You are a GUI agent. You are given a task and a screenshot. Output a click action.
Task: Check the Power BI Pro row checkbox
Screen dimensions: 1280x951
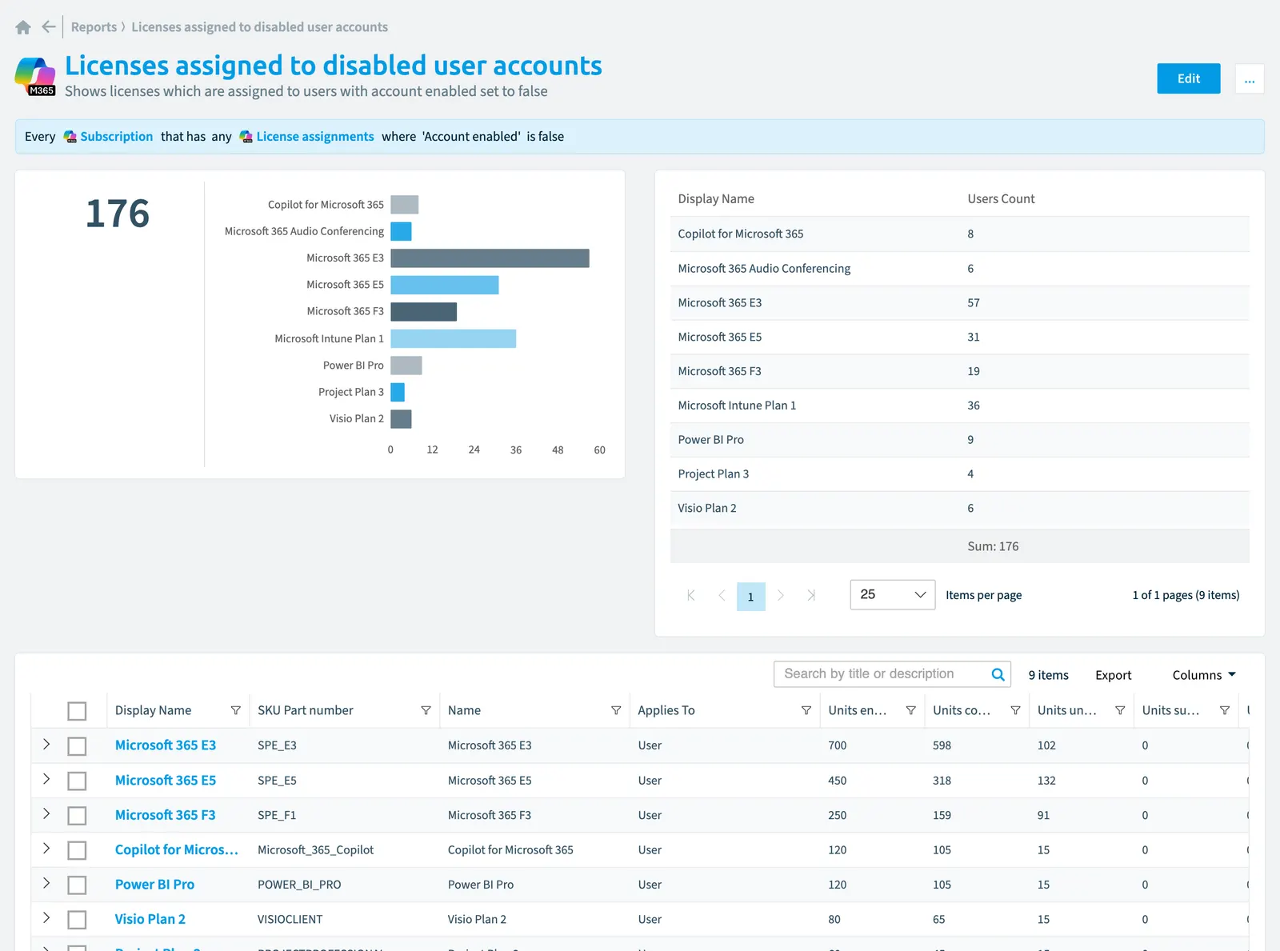click(77, 885)
